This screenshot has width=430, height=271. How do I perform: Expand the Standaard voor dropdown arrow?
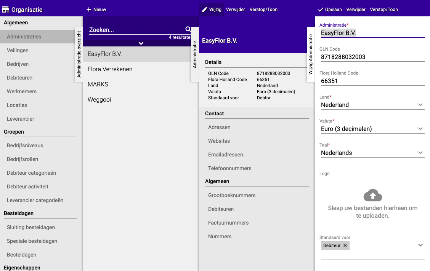420,245
